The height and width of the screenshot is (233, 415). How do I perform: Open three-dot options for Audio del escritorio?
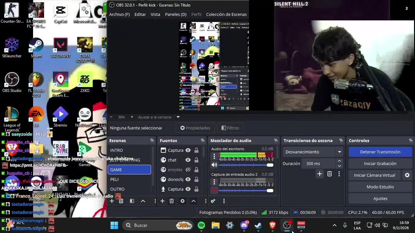tap(214, 156)
